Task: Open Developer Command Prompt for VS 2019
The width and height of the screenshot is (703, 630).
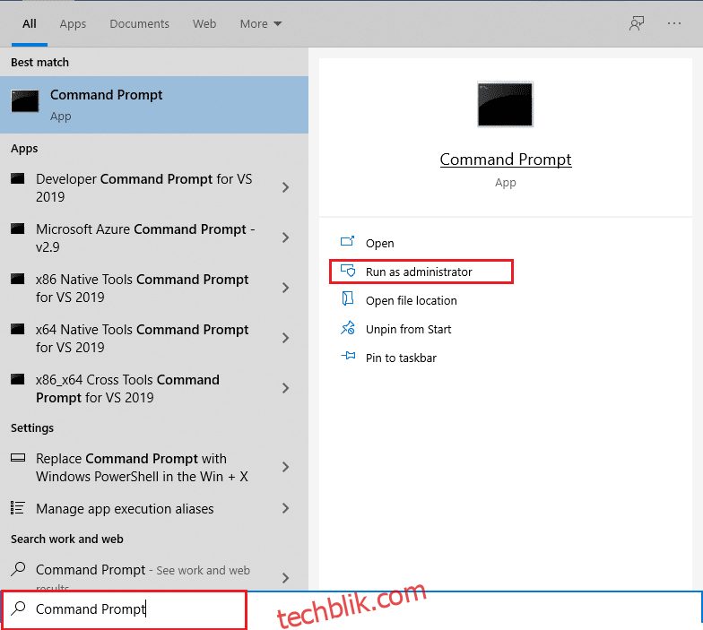Action: coord(143,187)
